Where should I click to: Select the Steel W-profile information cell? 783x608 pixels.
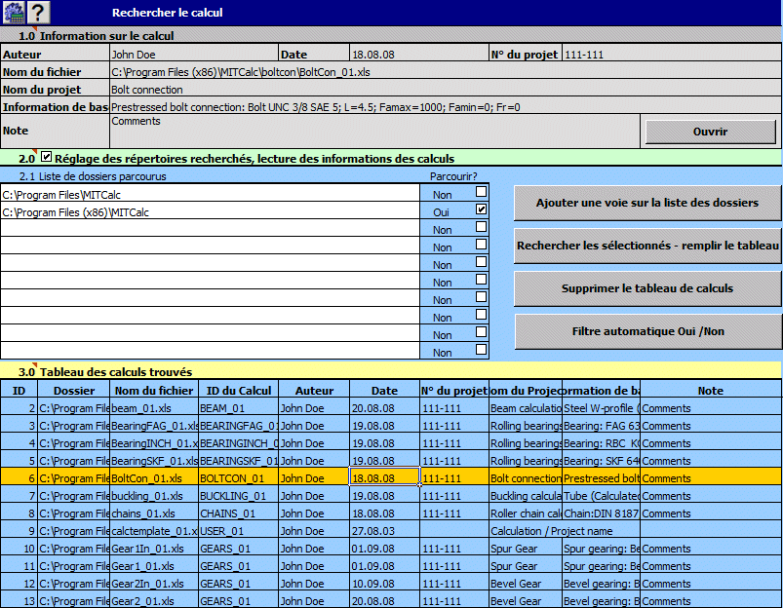coord(602,408)
